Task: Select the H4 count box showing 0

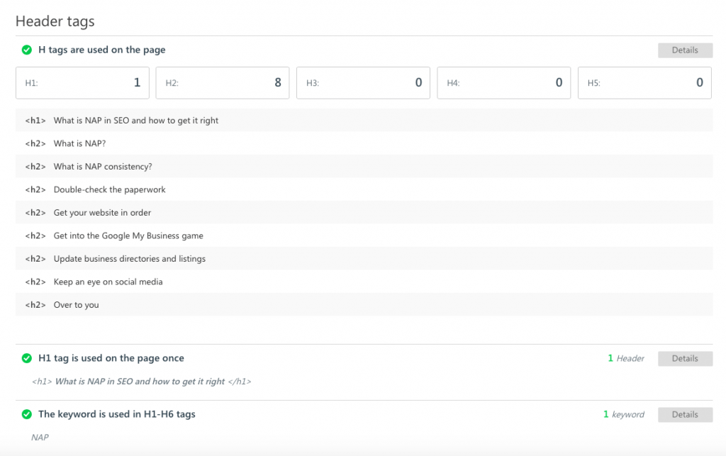Action: pos(503,83)
